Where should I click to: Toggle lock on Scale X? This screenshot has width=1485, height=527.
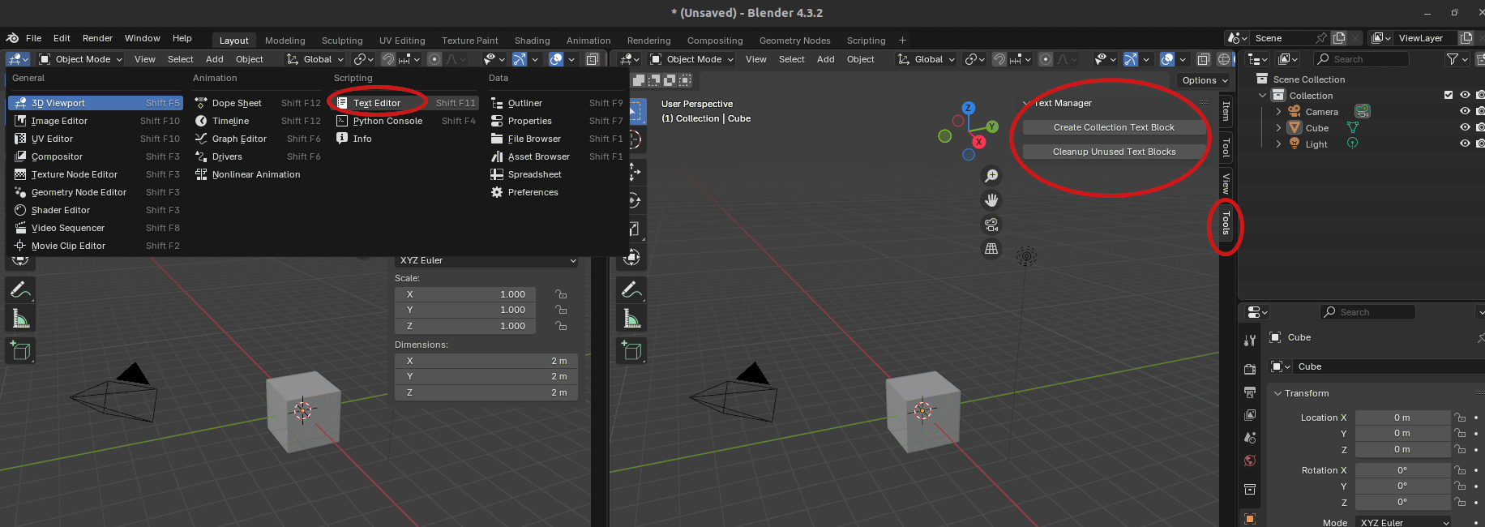tap(561, 294)
